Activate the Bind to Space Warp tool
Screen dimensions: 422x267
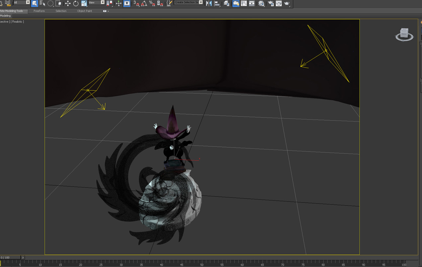click(x=8, y=3)
